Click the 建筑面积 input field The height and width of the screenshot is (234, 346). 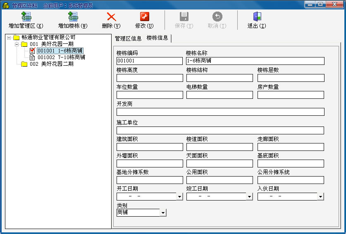150,147
